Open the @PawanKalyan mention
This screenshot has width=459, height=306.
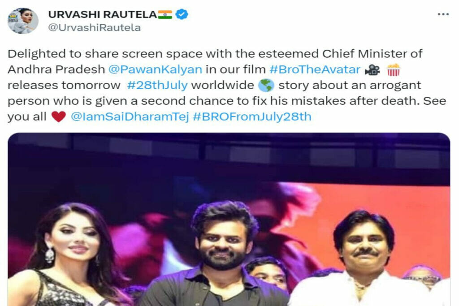click(x=155, y=69)
